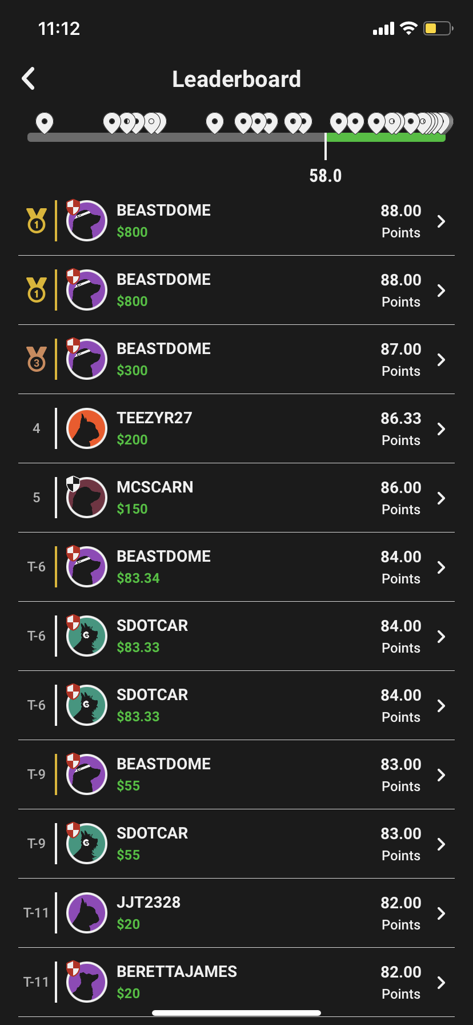Tap MCSCARN's maroon dog avatar
This screenshot has width=473, height=1025.
click(87, 498)
